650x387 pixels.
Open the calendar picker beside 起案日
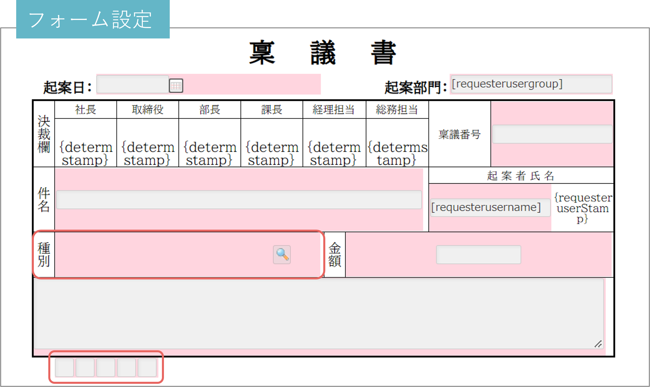tap(176, 86)
